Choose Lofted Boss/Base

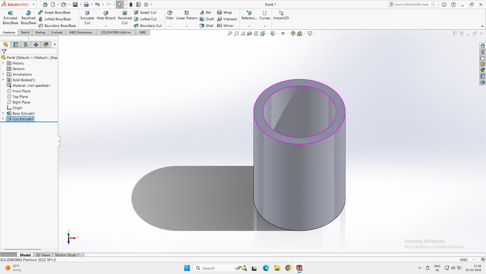54,19
